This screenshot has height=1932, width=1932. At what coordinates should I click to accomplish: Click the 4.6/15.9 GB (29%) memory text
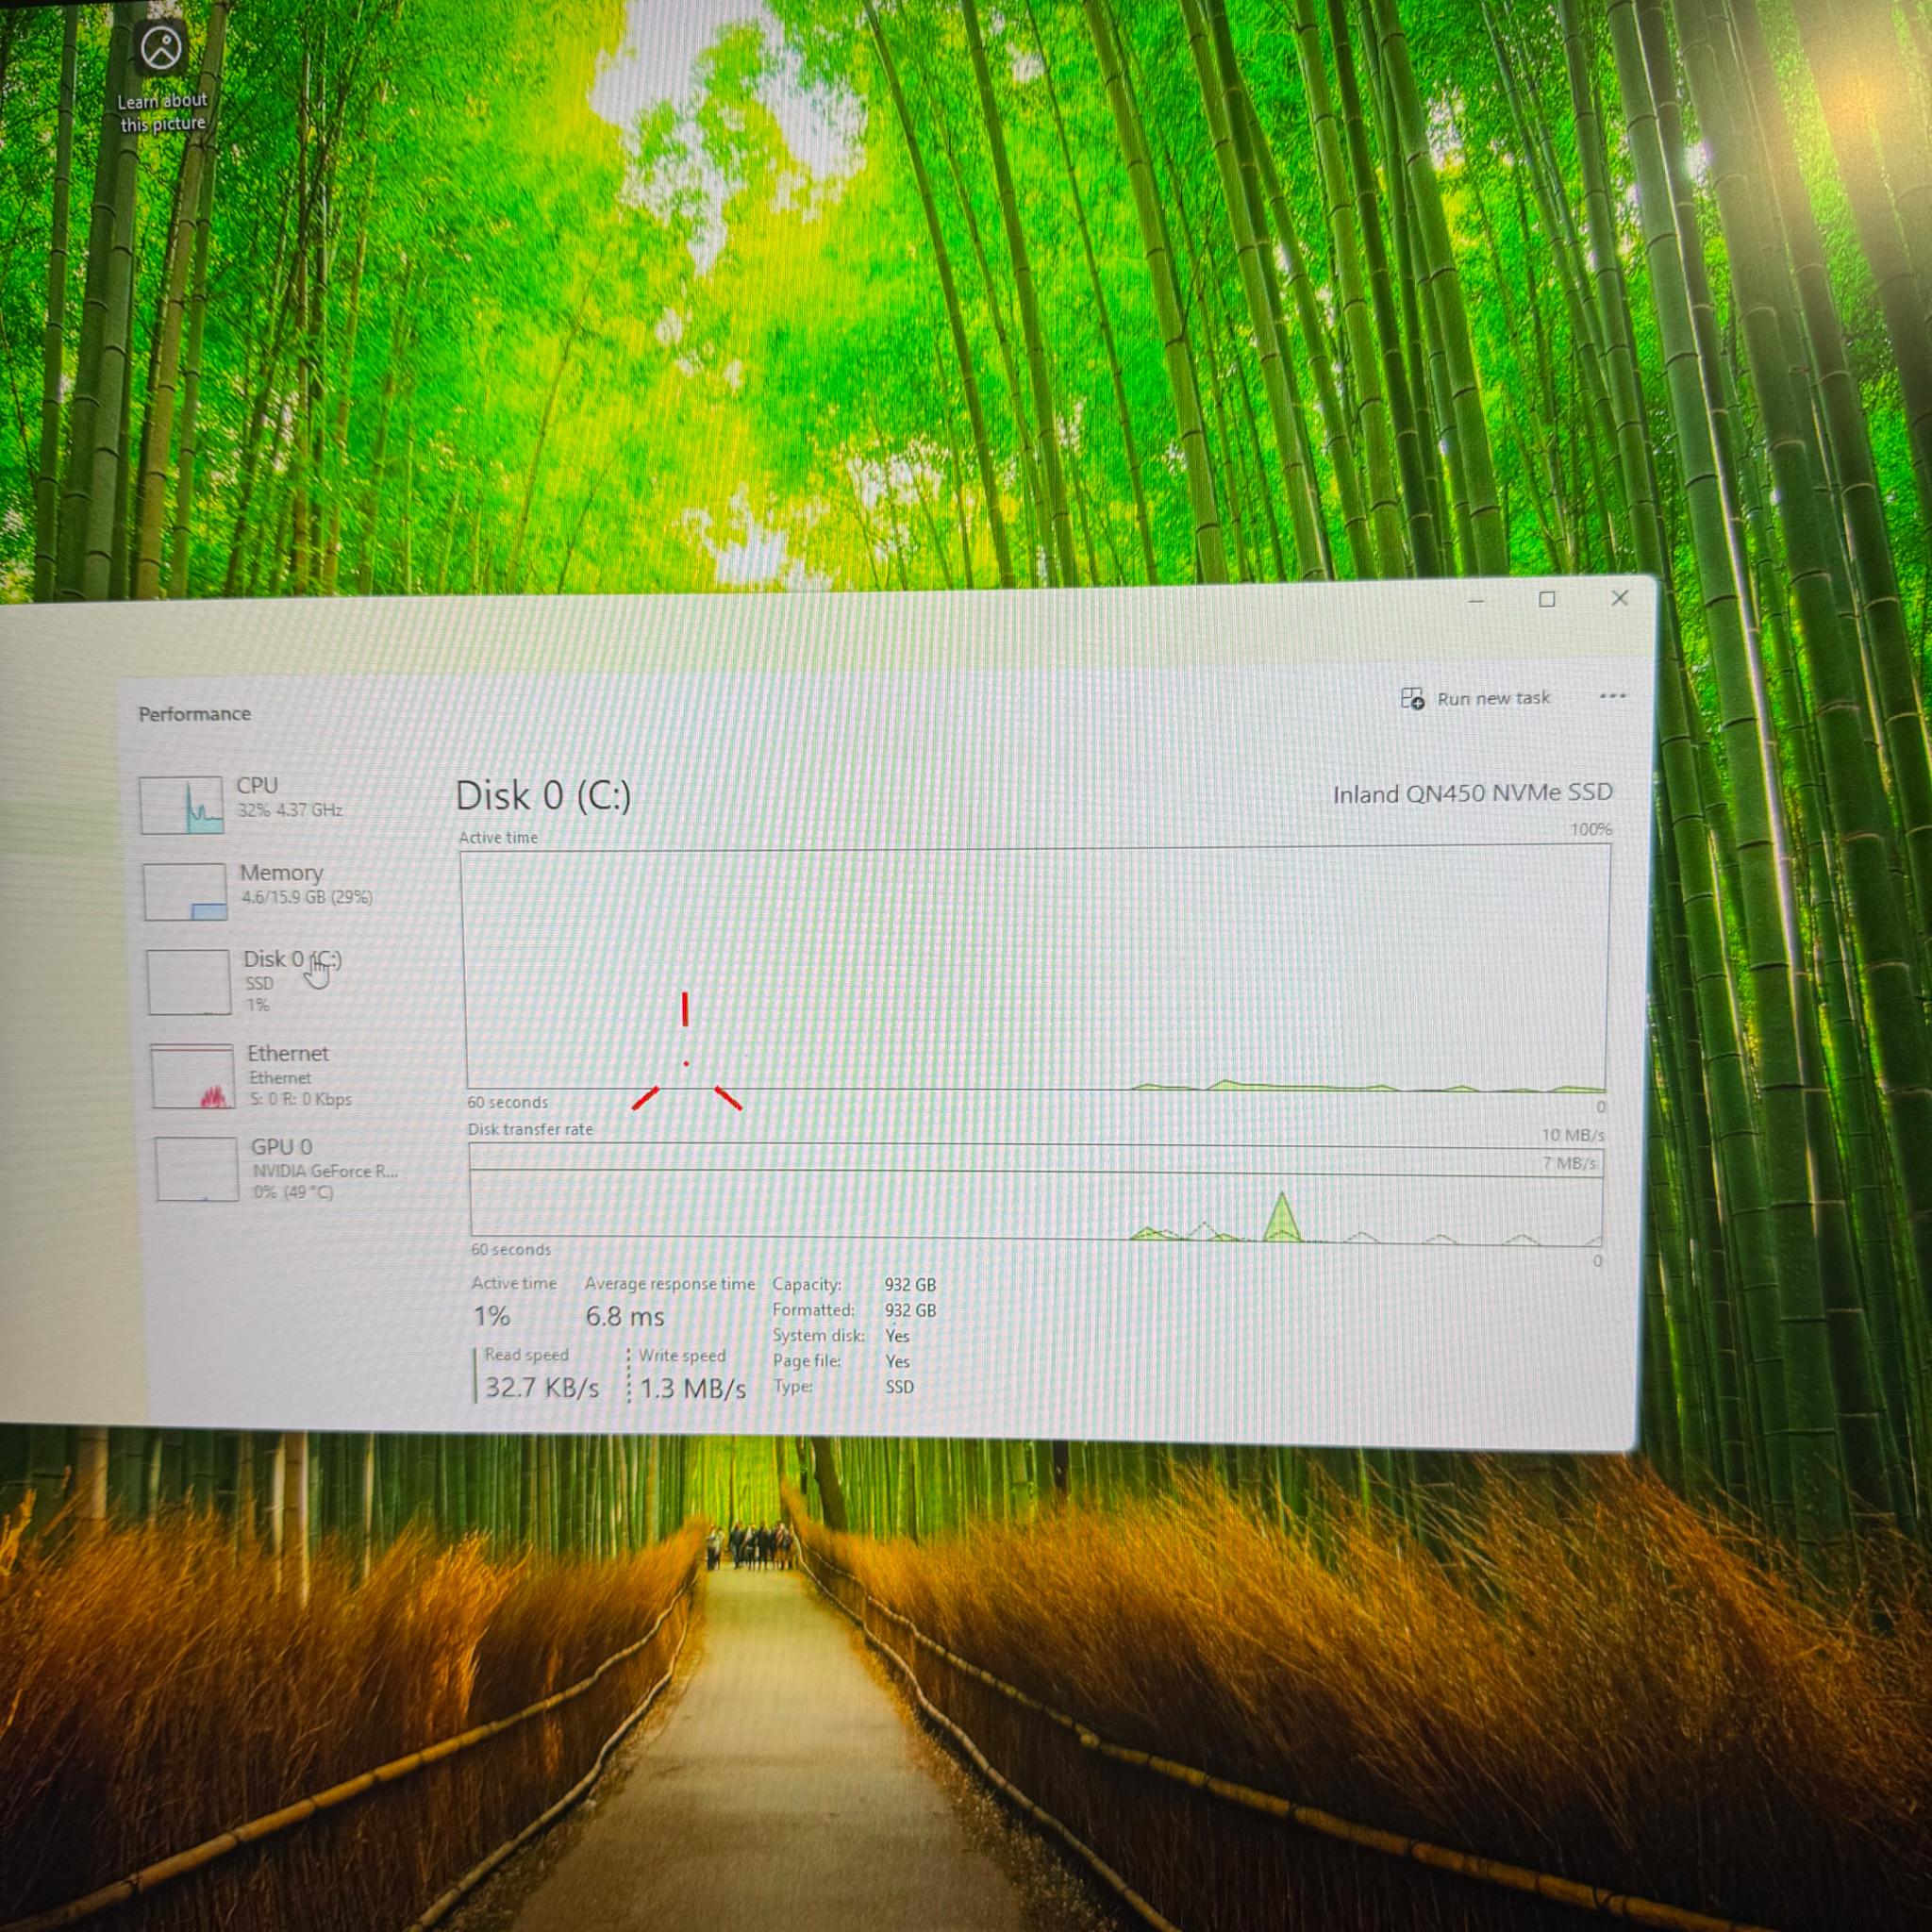point(307,897)
